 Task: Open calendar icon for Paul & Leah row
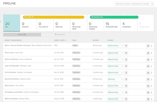pyautogui.click(x=126, y=53)
